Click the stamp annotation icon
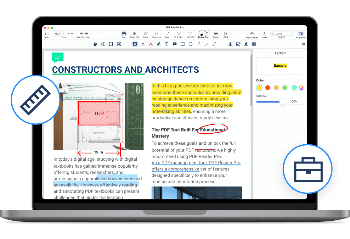 (230, 44)
